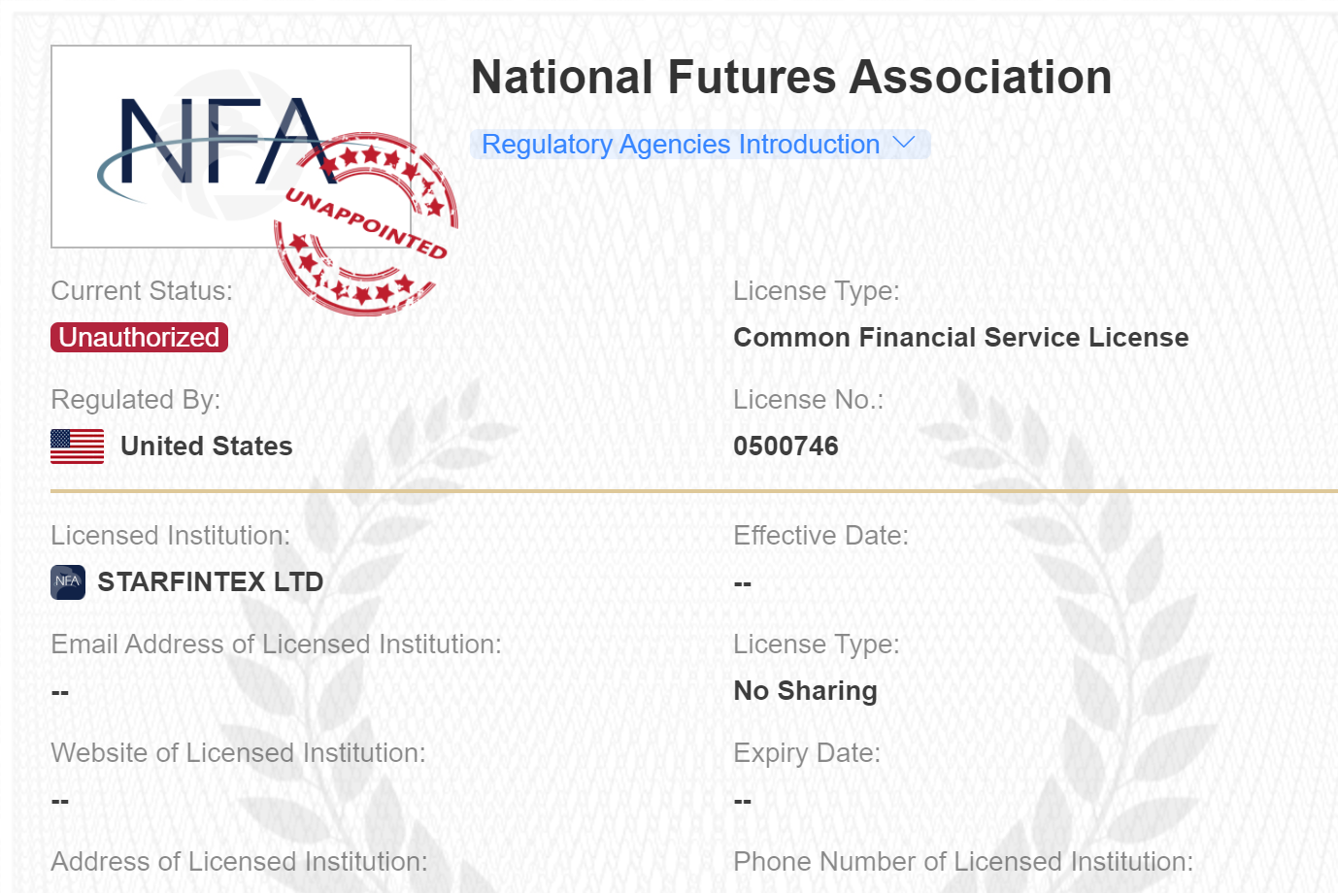This screenshot has height=893, width=1338.
Task: Click the Address of Licensed Institution label
Action: (239, 862)
